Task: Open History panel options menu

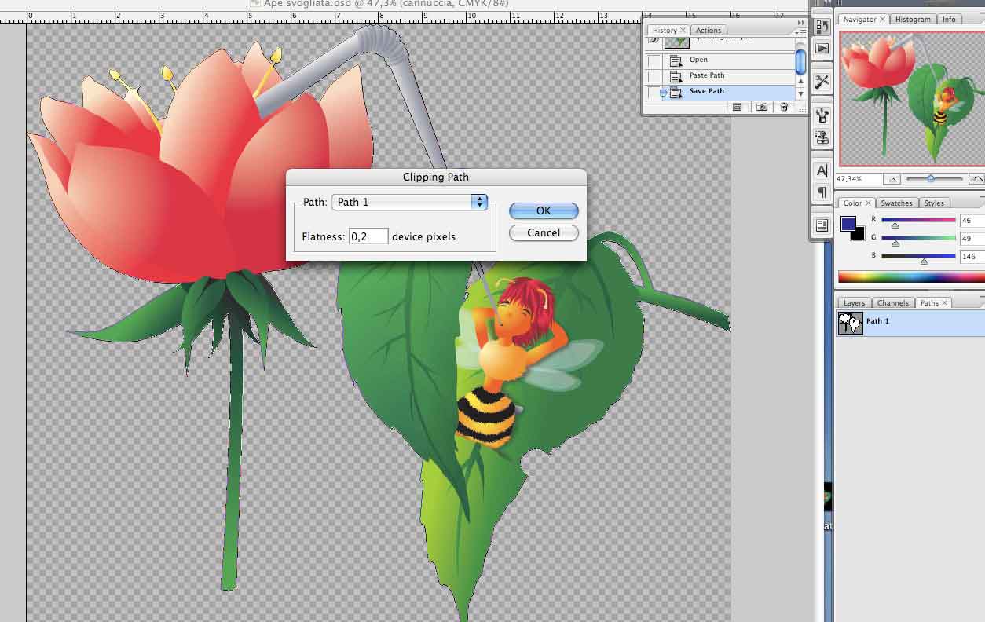Action: [800, 33]
